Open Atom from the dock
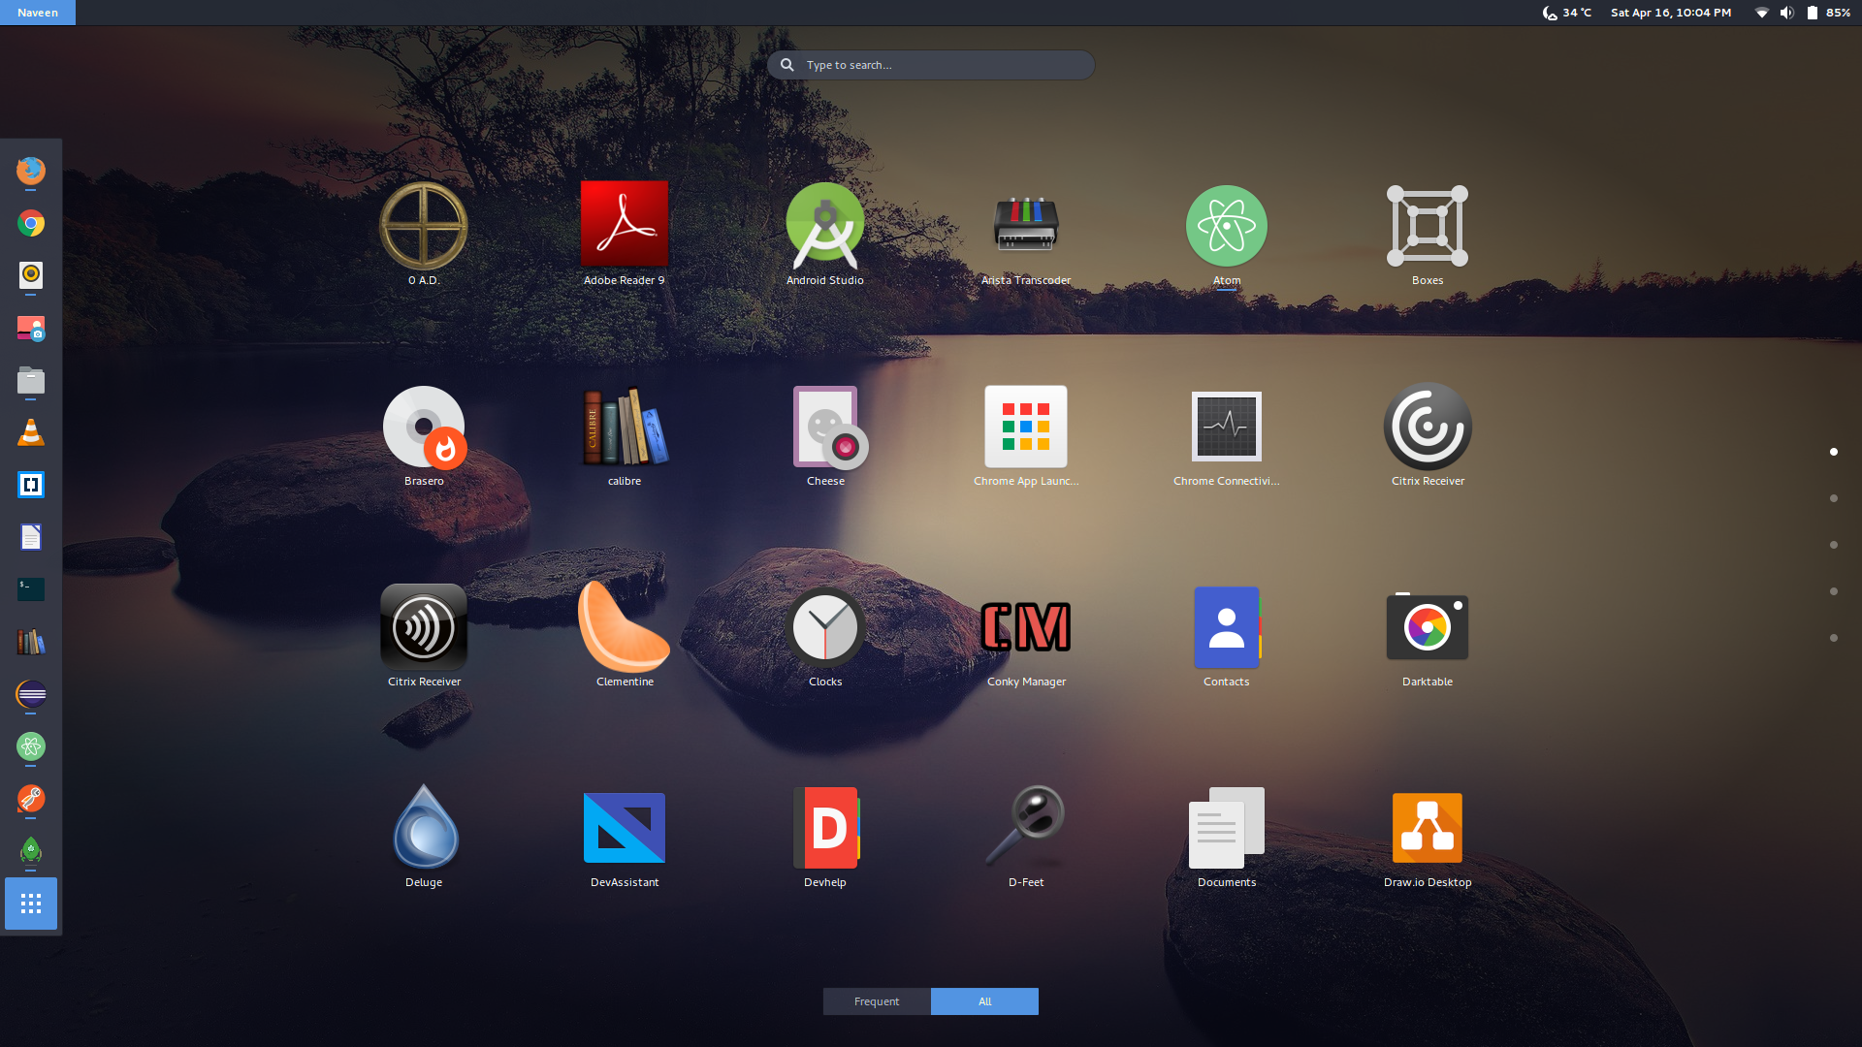 pos(31,746)
